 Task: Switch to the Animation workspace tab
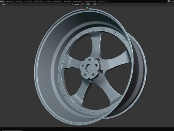pyautogui.click(x=58, y=1)
